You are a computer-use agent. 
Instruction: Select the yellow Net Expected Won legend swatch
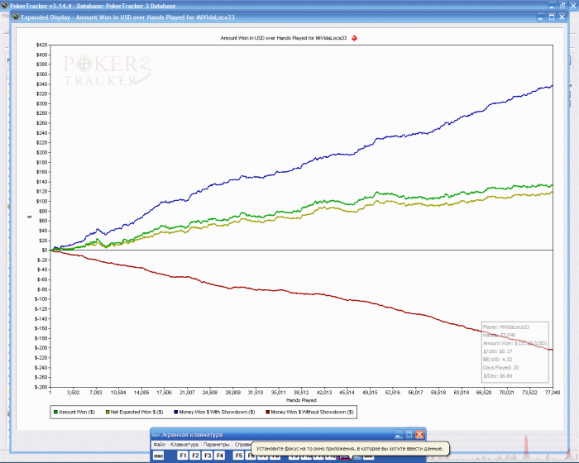[x=108, y=412]
